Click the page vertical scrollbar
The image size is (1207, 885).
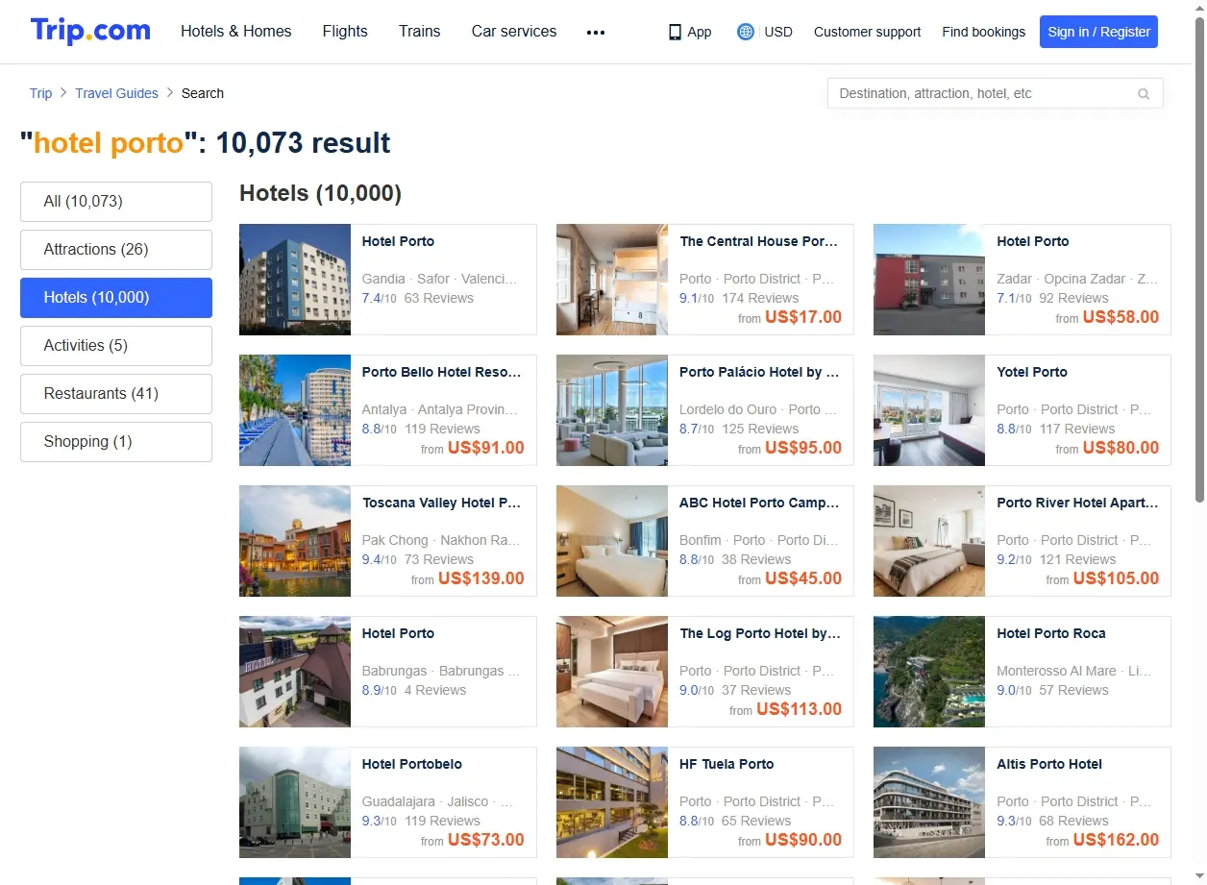pyautogui.click(x=1199, y=259)
